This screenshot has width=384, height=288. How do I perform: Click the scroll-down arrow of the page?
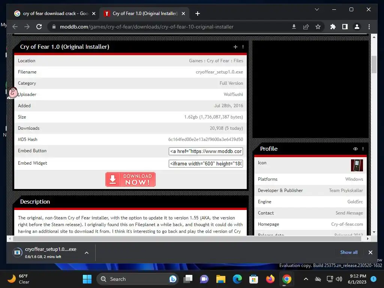point(374,232)
